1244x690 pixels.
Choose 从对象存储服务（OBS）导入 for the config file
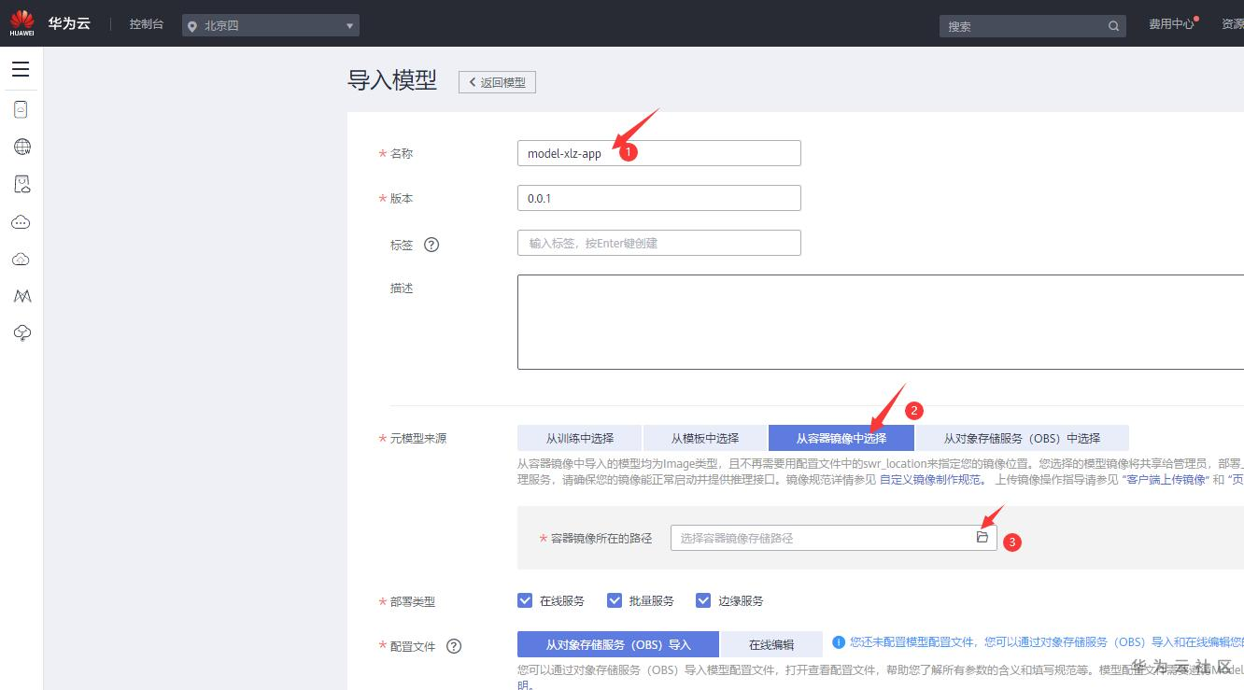(618, 644)
